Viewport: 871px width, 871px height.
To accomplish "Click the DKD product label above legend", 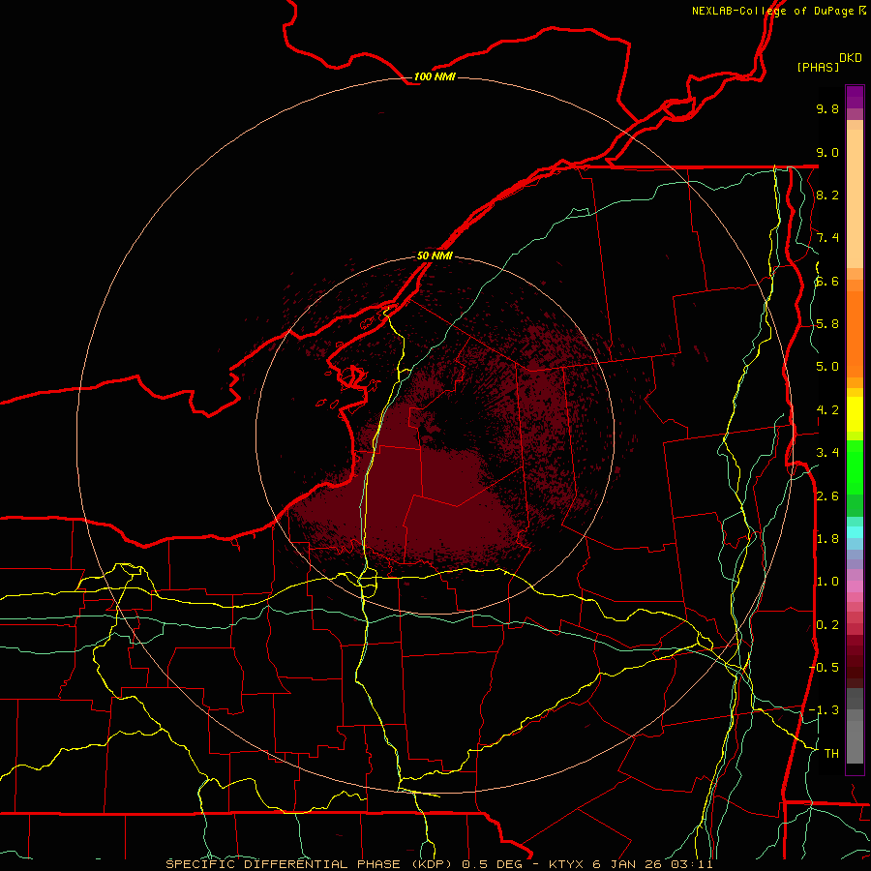I will (850, 58).
